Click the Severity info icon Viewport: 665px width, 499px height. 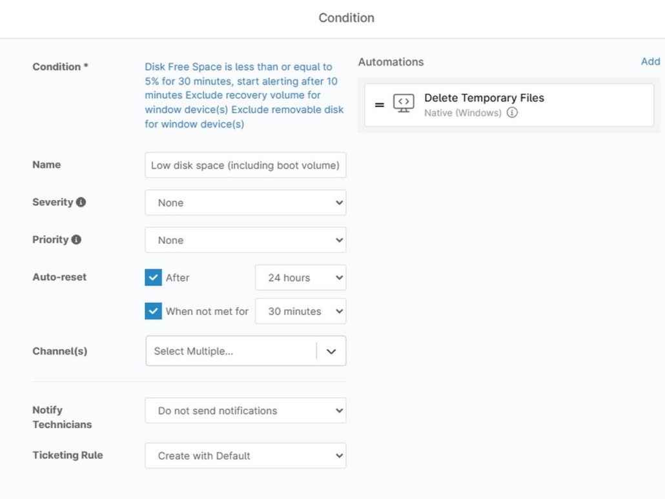[81, 202]
